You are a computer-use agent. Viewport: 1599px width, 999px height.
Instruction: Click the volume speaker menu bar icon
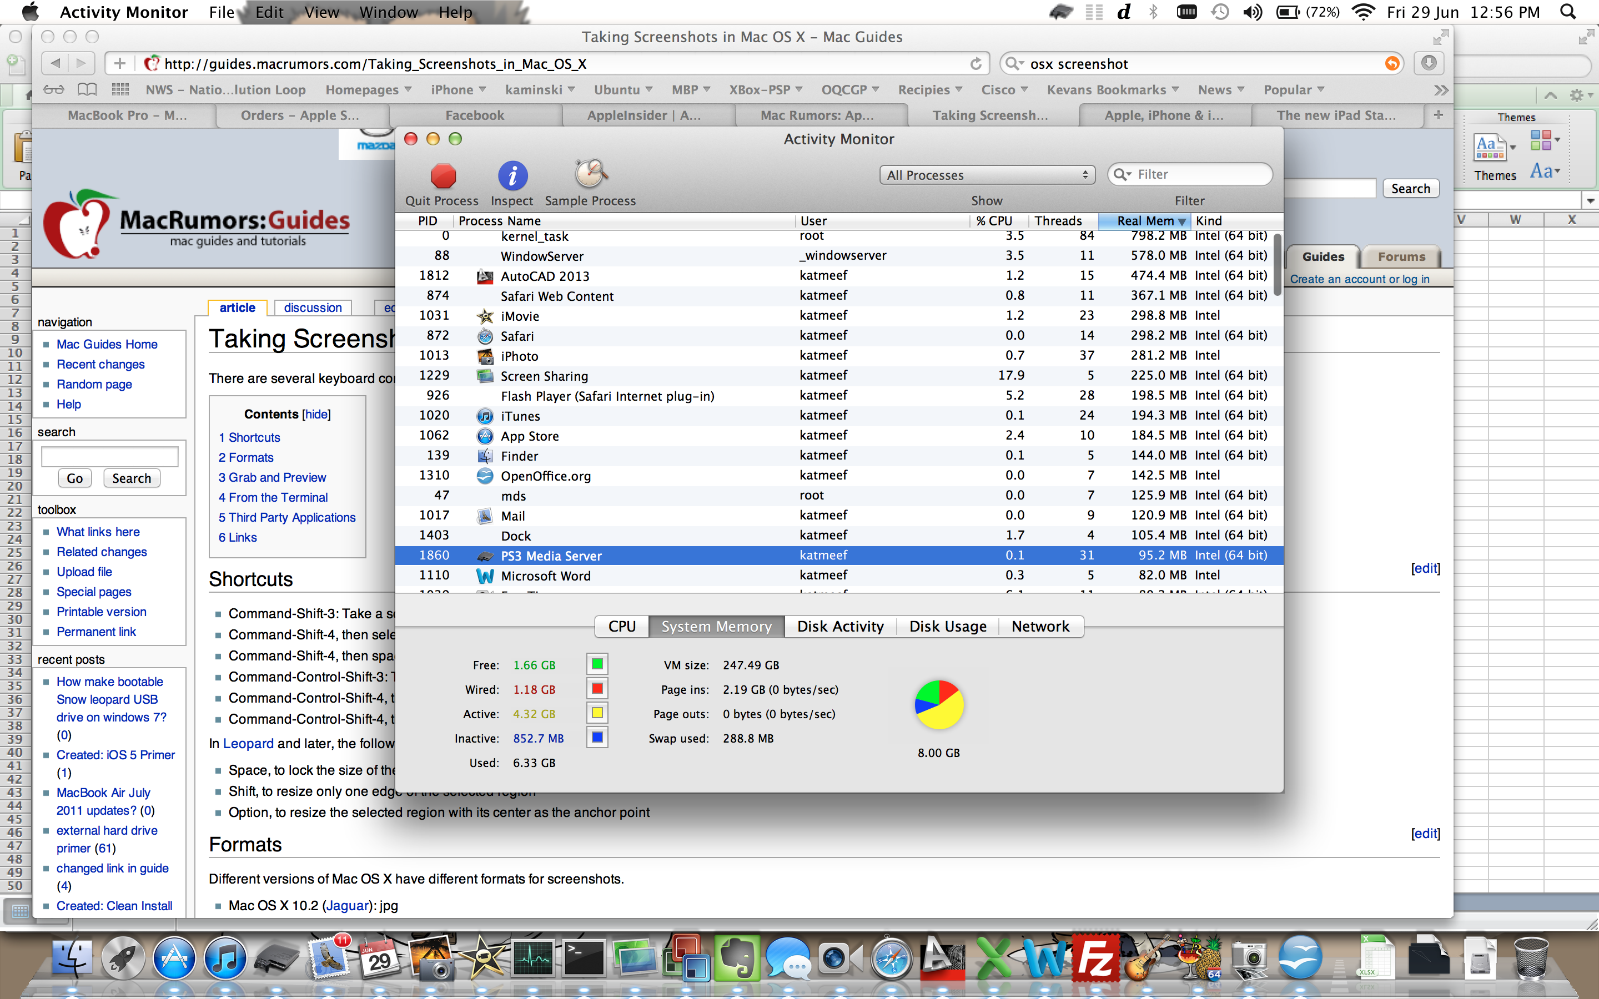click(x=1252, y=12)
